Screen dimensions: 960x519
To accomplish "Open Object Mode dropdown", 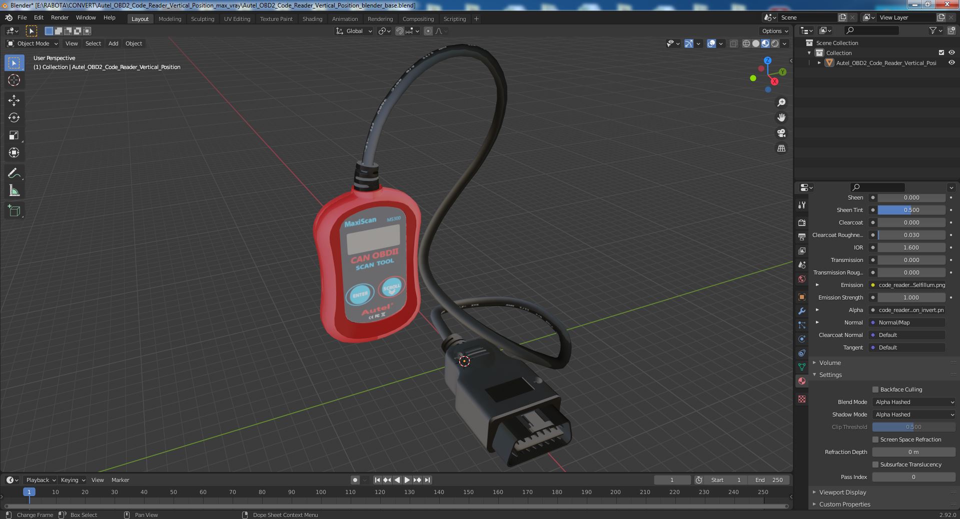I will pyautogui.click(x=33, y=43).
